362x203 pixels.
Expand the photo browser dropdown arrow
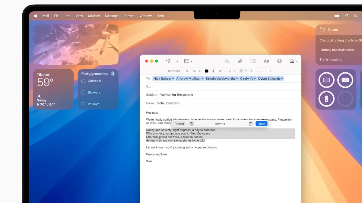point(296,61)
